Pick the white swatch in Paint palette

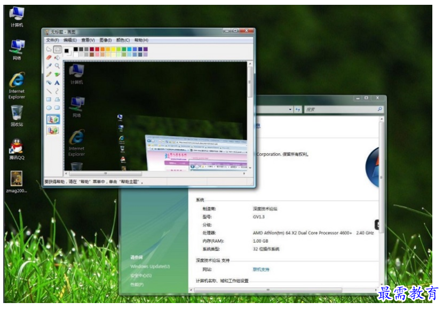point(76,54)
